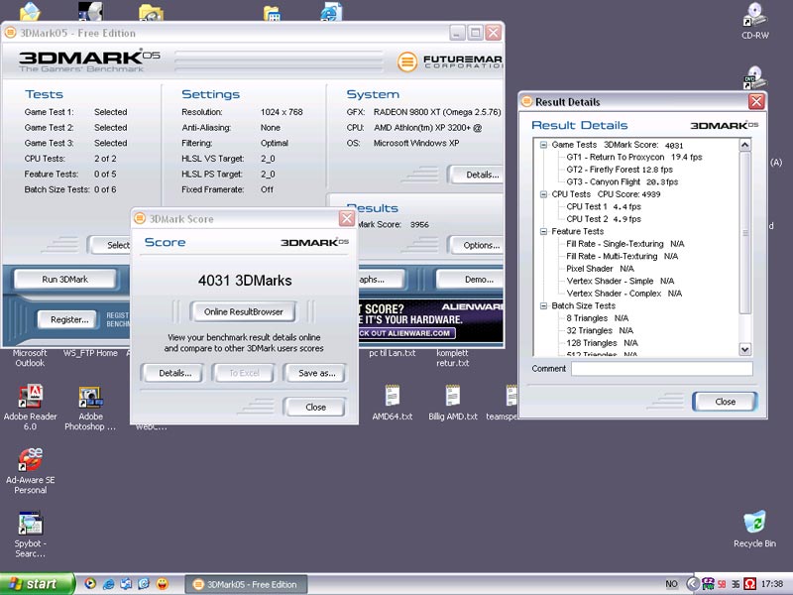
Task: Click Options button in Results section
Action: (476, 245)
